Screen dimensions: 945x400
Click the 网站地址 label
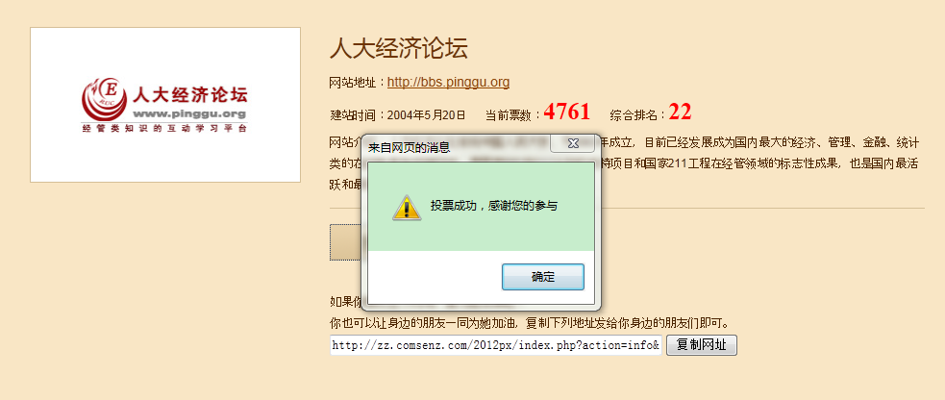(x=358, y=83)
